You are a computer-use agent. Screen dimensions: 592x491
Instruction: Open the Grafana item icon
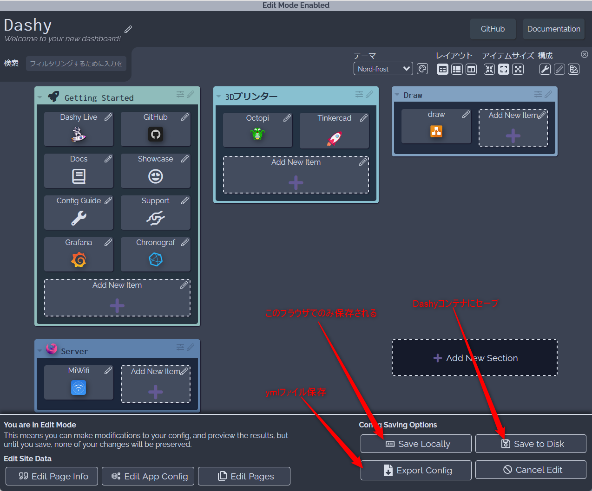(x=79, y=259)
